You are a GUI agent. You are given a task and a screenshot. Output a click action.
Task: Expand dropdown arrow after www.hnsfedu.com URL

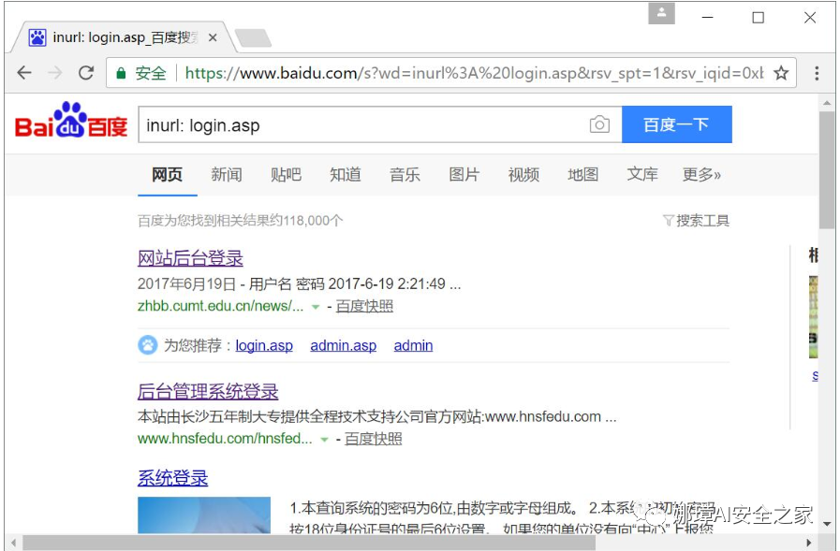pyautogui.click(x=324, y=439)
